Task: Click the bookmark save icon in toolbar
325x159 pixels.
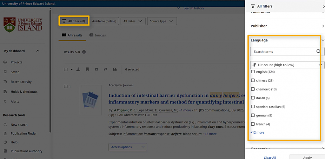Action: click(x=87, y=70)
